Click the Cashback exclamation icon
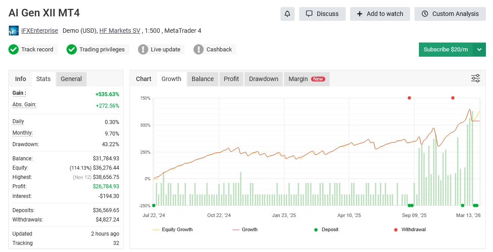Image resolution: width=493 pixels, height=252 pixels. pyautogui.click(x=198, y=49)
